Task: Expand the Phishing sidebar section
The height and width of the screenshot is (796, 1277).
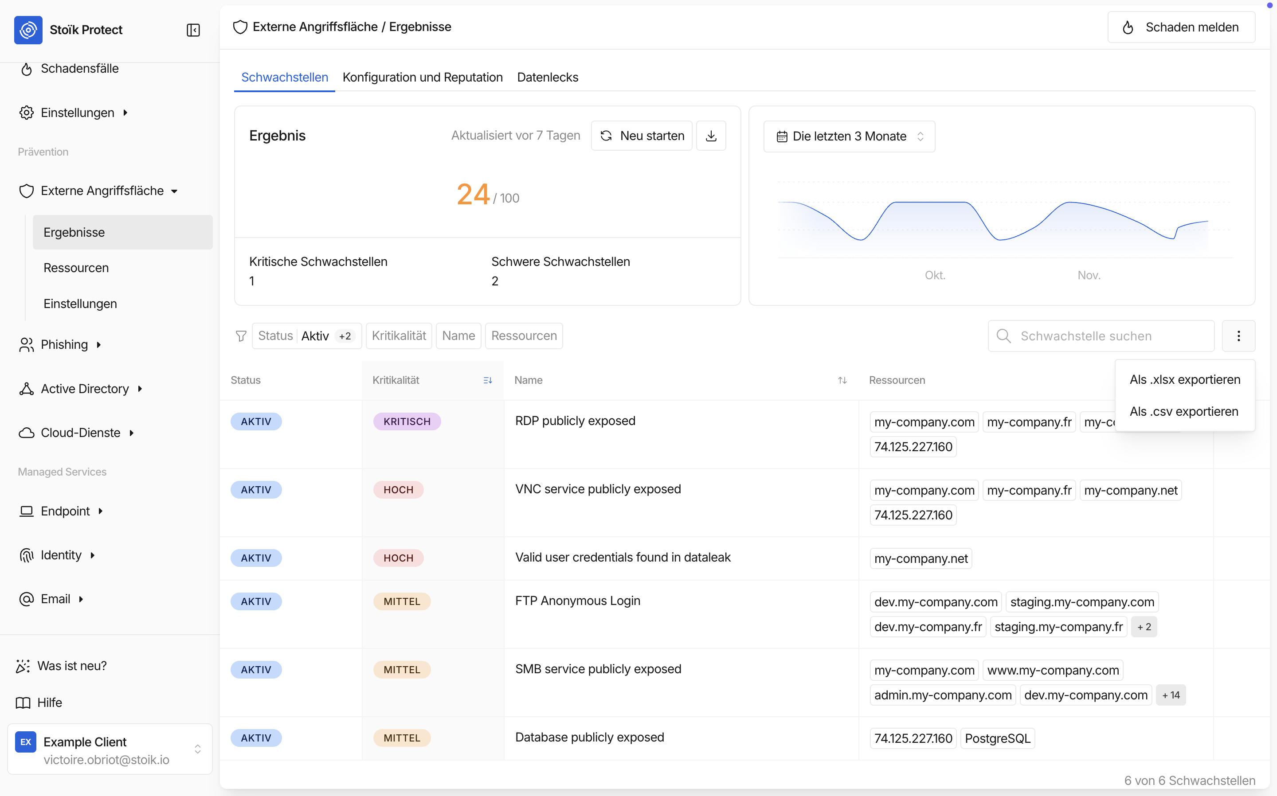Action: click(x=64, y=345)
